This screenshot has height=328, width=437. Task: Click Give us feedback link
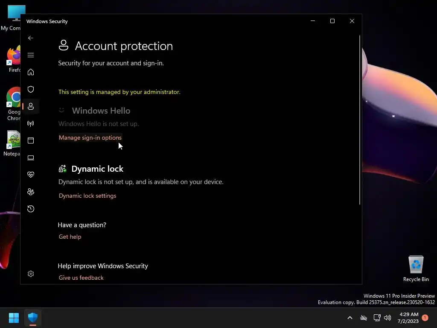point(81,278)
